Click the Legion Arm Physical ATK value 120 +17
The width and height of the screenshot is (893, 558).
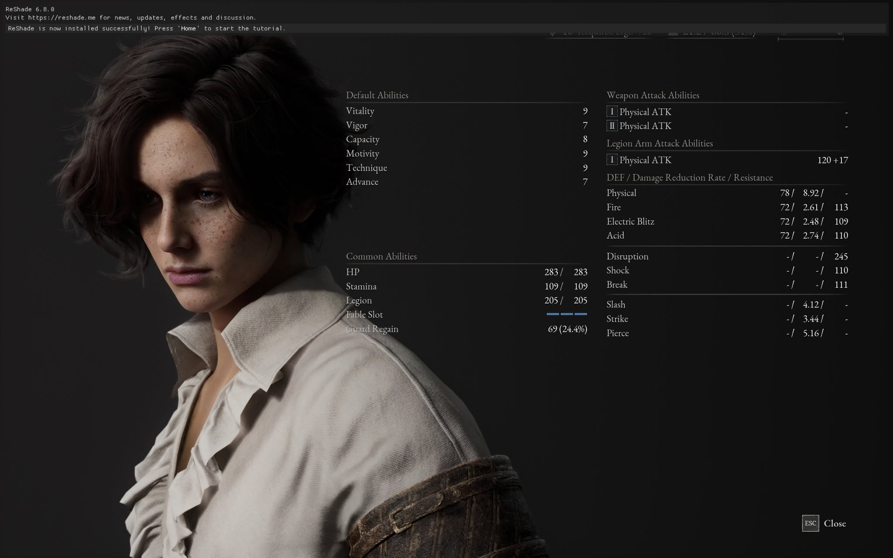[832, 160]
